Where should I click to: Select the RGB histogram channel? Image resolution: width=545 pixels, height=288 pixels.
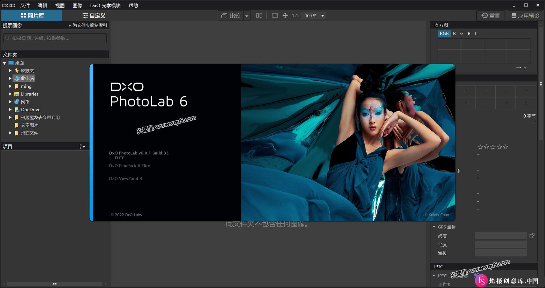coord(444,33)
